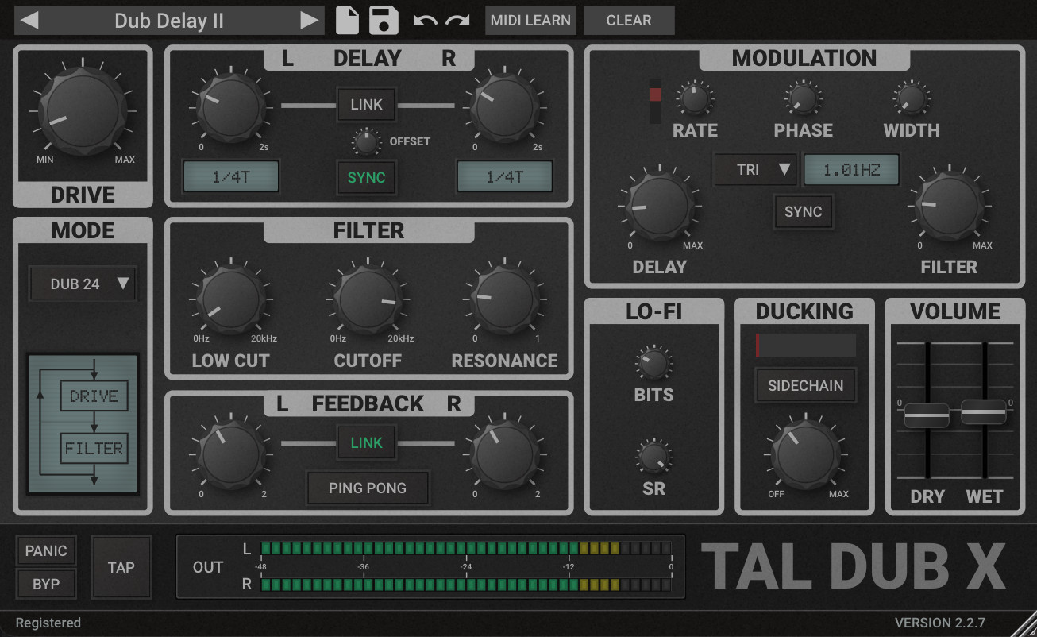Open the TRI waveform dropdown
Screen dimensions: 1037x637
[x=754, y=169]
